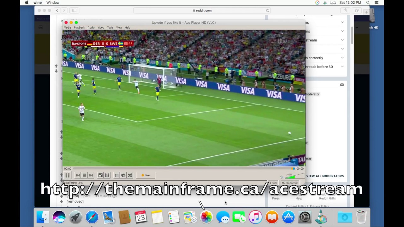Open Notes from the Dock
This screenshot has width=404, height=227.
(x=157, y=217)
